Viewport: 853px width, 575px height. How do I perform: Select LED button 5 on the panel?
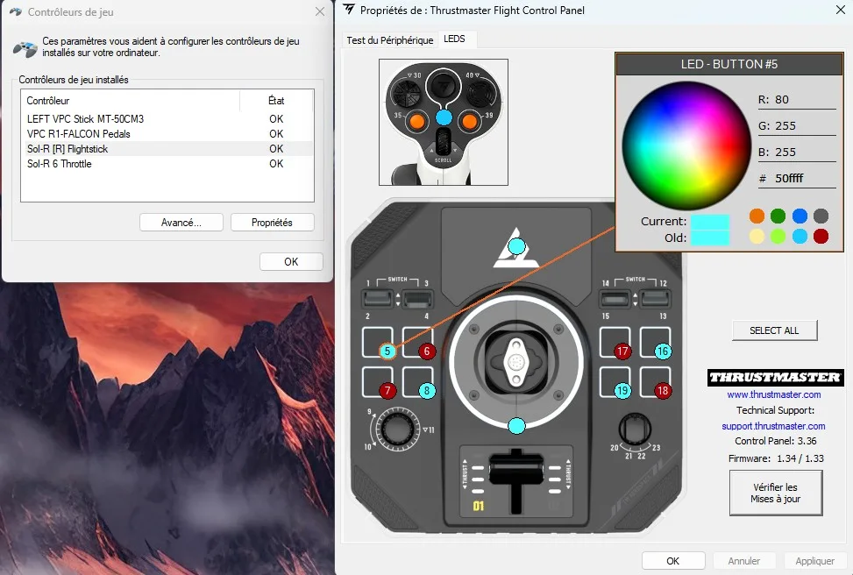coord(387,351)
